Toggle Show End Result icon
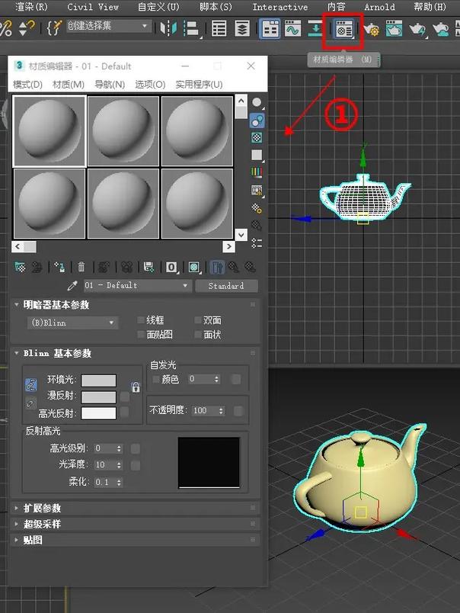 (217, 267)
